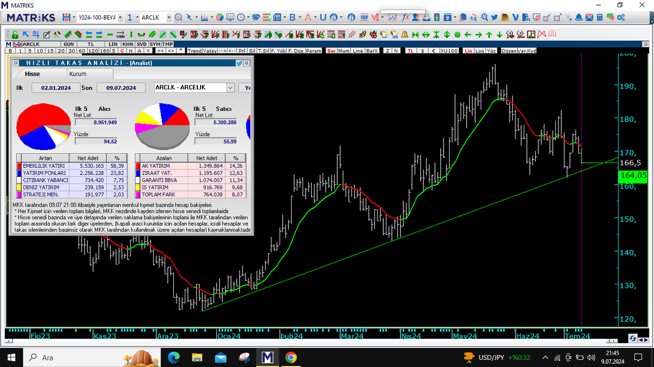654x367 pixels.
Task: Click the yellow swatch beside DENIZ YATIRIM
Action: click(x=20, y=187)
